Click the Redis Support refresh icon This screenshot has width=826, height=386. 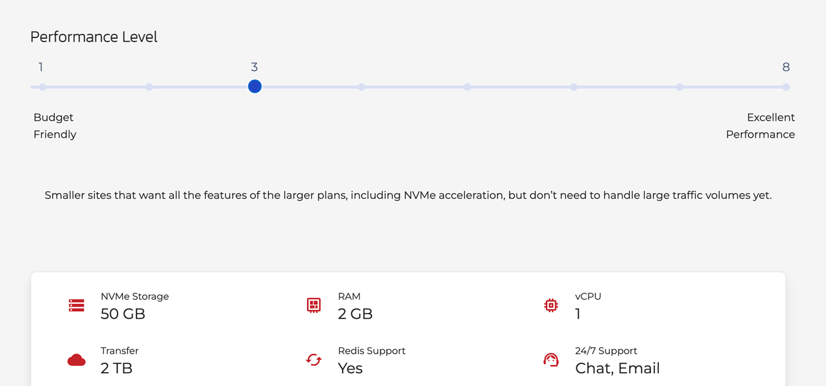tap(313, 360)
